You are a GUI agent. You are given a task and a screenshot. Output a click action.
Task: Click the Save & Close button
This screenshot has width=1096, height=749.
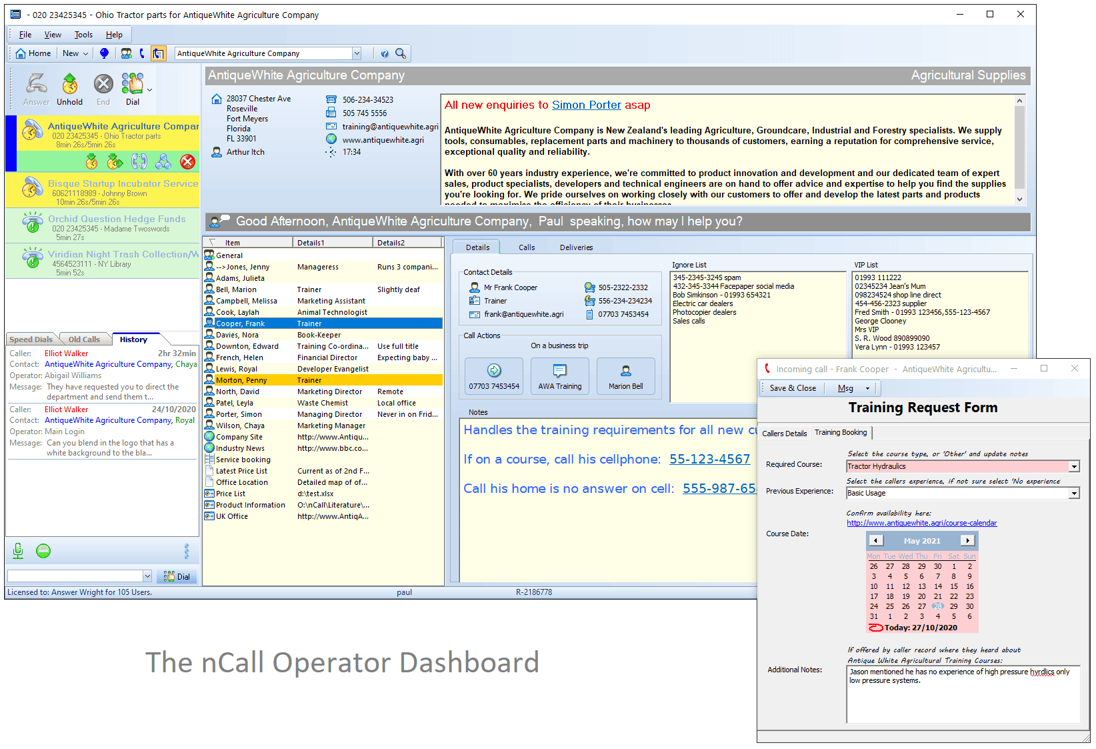[x=793, y=388]
